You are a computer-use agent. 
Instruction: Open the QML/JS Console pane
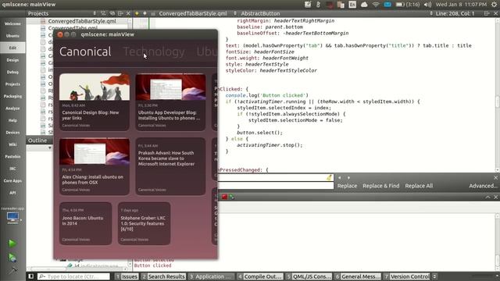pyautogui.click(x=309, y=276)
